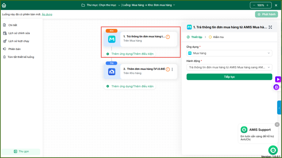The image size is (282, 158).
Task: Click the Mua hàng app icon in step 1
Action: point(112,39)
